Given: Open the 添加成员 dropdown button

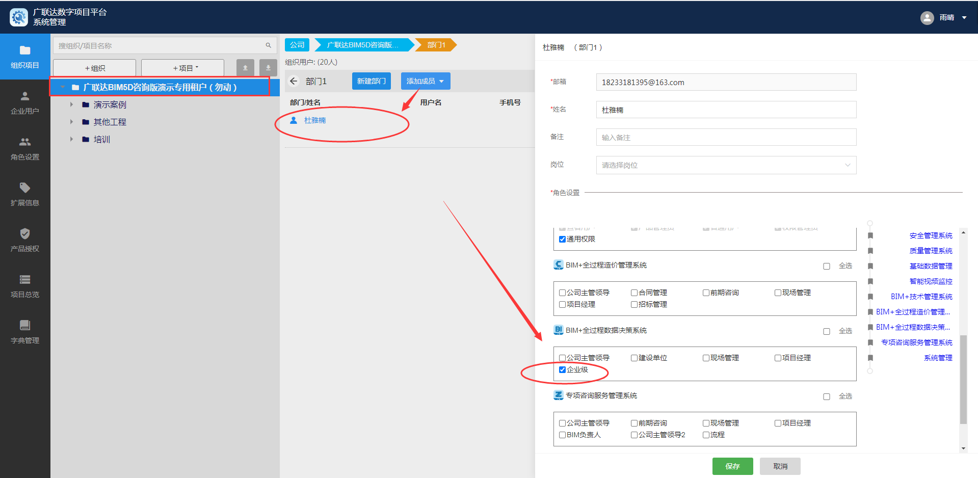Looking at the screenshot, I should click(x=426, y=81).
